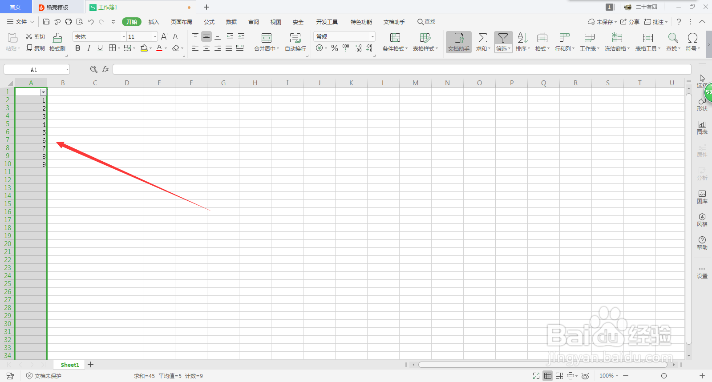Click the Comment (批注) button
Screen dimensions: 712x382
[656, 22]
